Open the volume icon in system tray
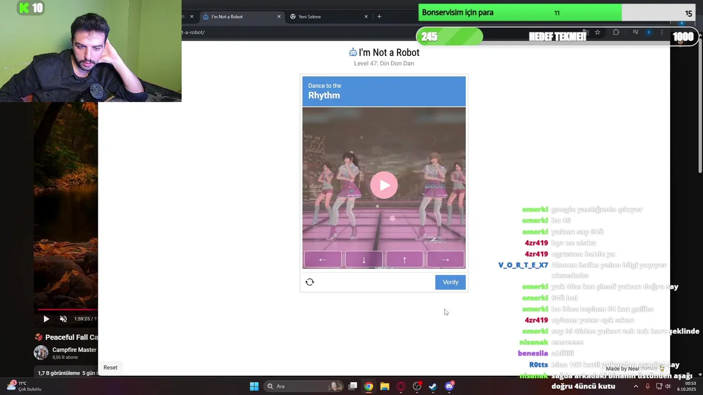 point(668,386)
